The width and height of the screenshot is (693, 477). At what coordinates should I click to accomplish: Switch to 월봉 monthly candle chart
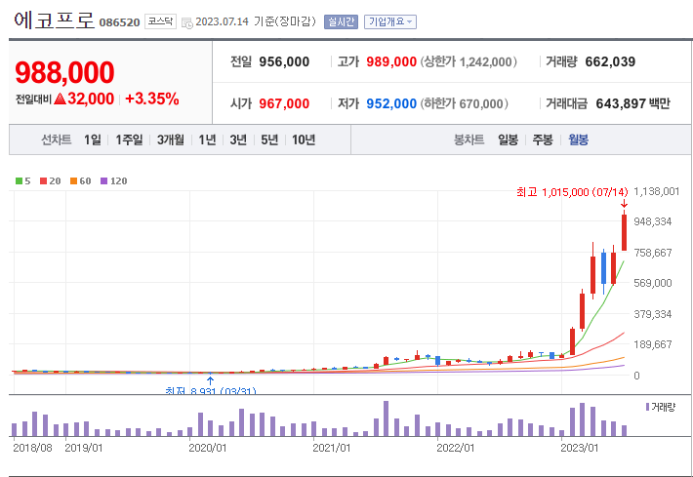click(x=578, y=140)
